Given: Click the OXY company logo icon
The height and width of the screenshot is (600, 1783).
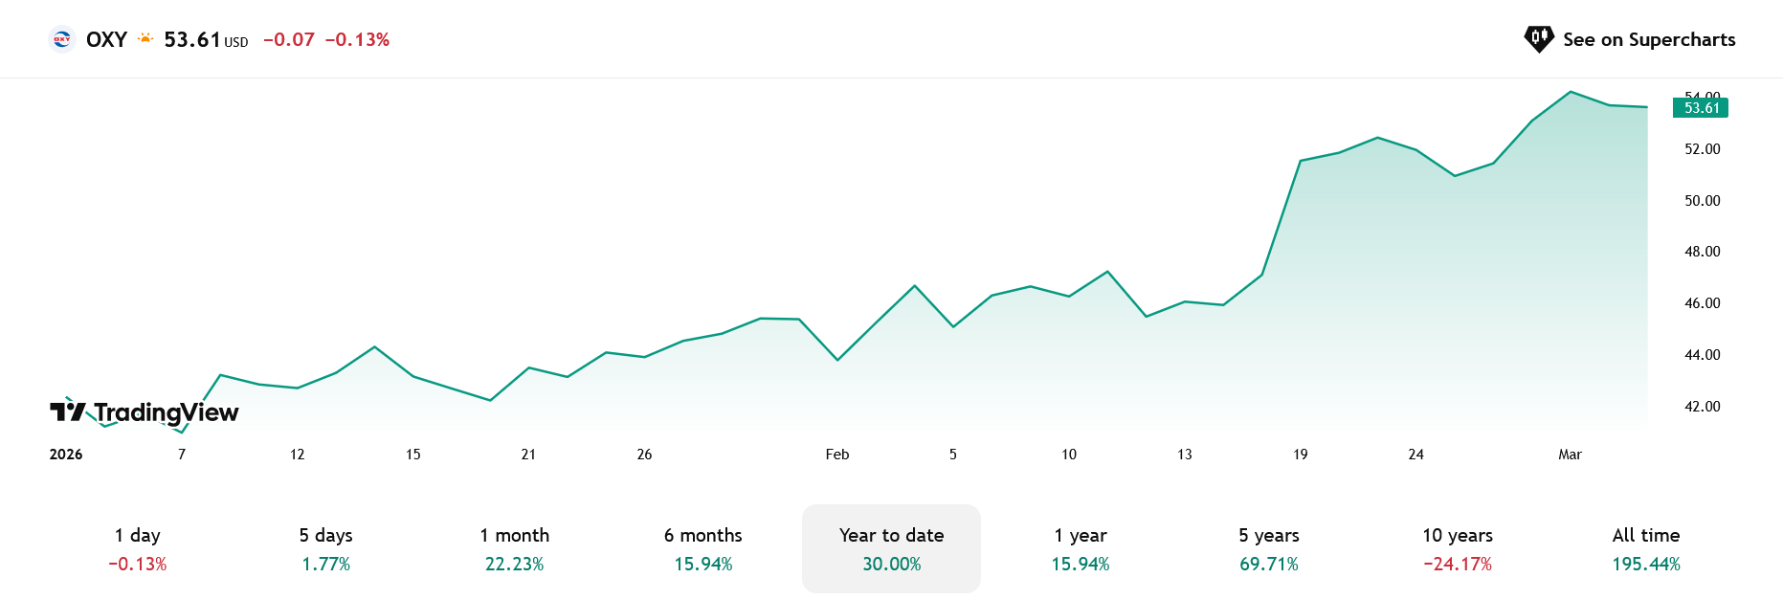Looking at the screenshot, I should 62,39.
